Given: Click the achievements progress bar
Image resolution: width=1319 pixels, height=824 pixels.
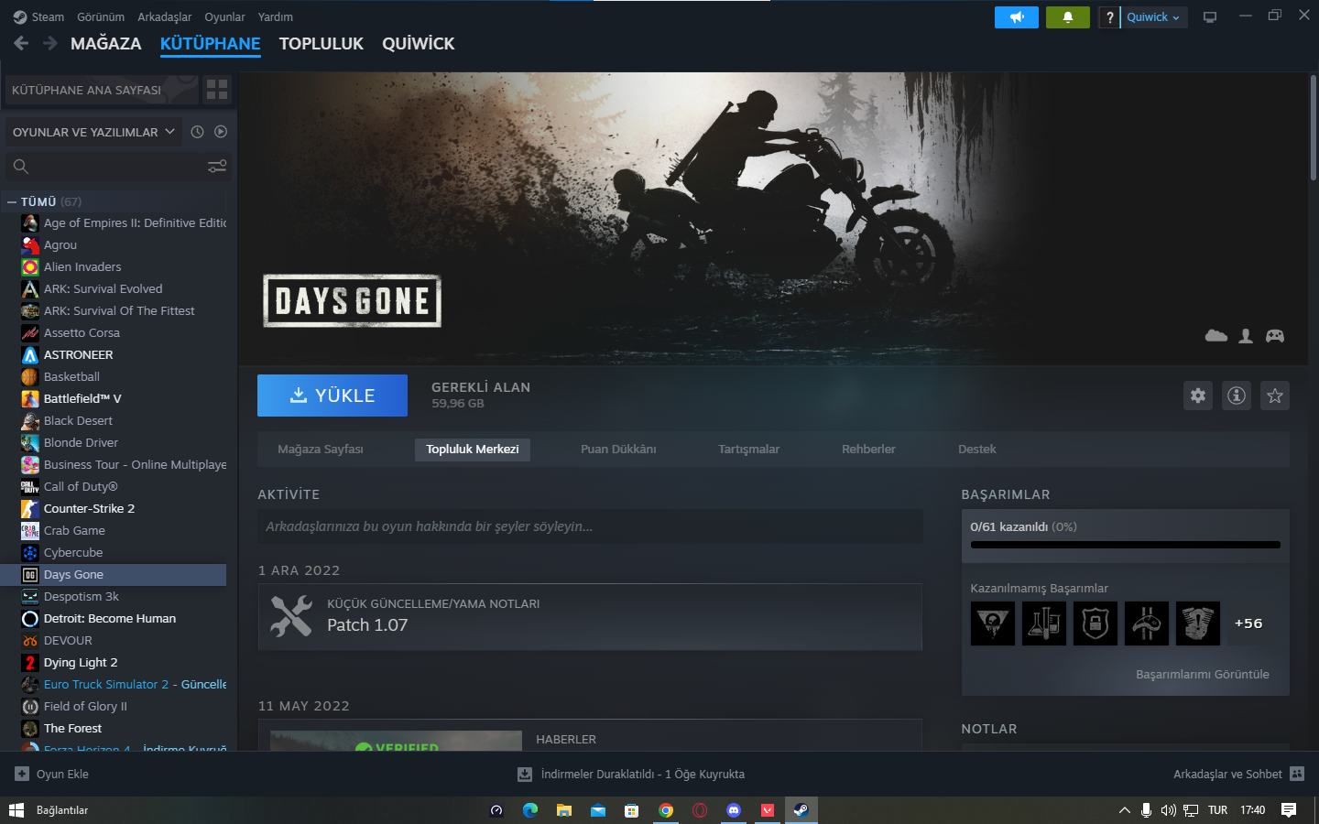Looking at the screenshot, I should click(1126, 545).
